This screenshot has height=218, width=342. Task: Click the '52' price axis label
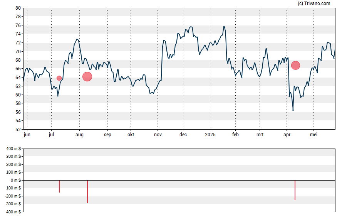[18, 129]
